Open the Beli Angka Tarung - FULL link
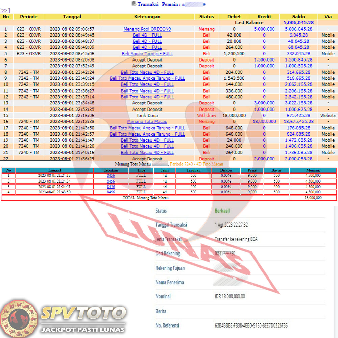 [x=147, y=54]
